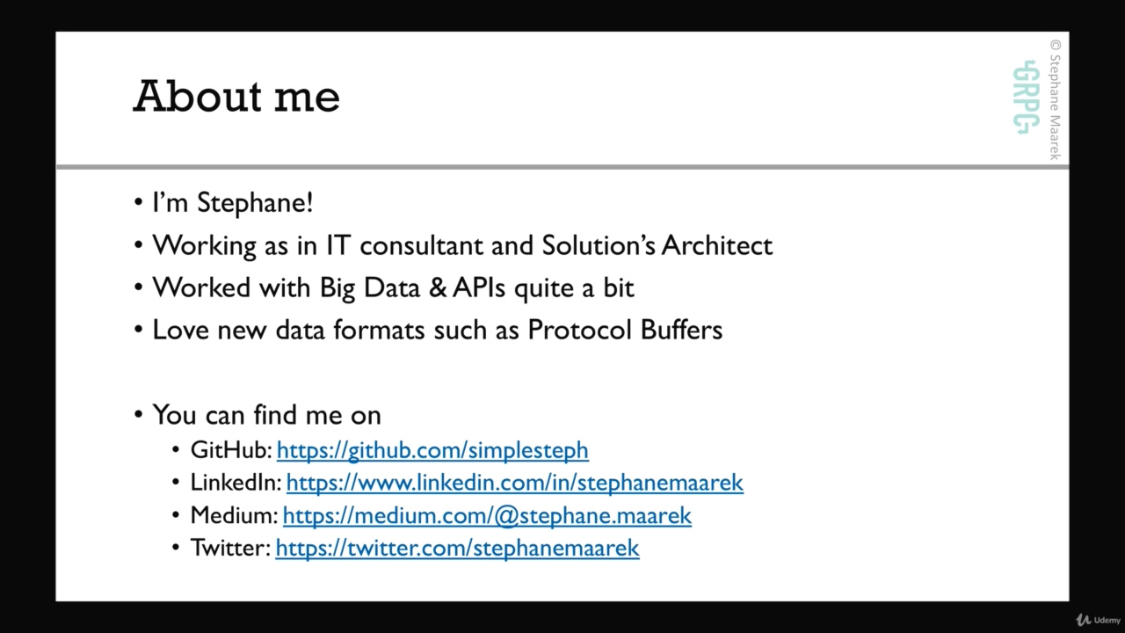Open the LinkedIn stephanemaarek profile link
The height and width of the screenshot is (633, 1125).
coord(514,483)
